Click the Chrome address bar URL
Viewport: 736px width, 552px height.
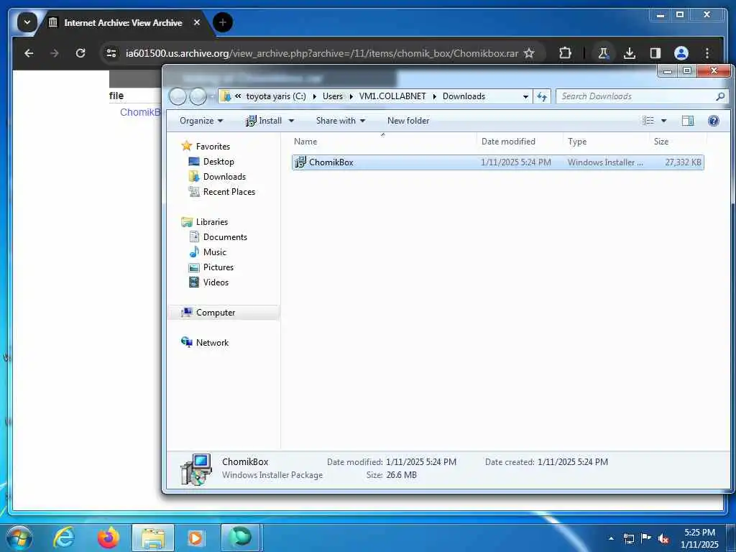pos(322,53)
